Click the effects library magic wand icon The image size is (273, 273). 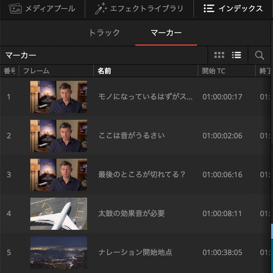tap(101, 8)
